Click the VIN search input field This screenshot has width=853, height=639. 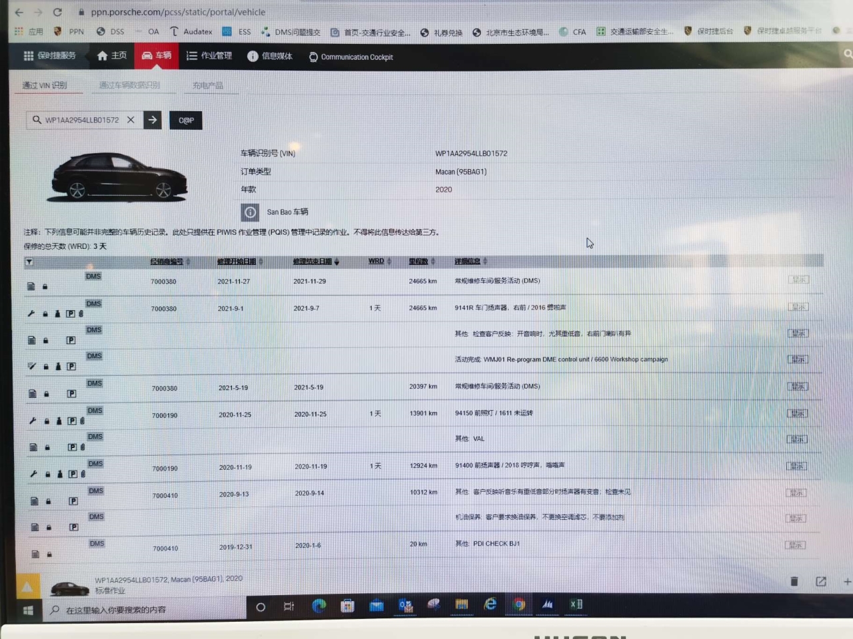(81, 120)
